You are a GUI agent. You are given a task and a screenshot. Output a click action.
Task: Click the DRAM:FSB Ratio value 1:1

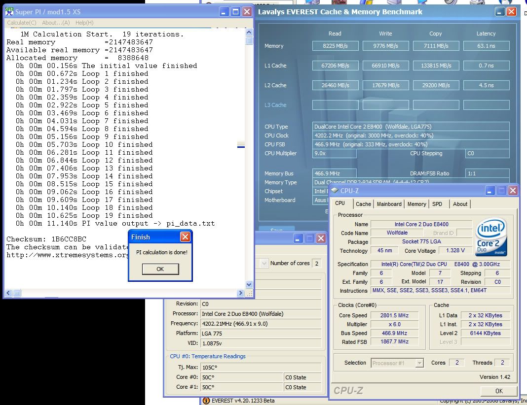[x=488, y=173]
